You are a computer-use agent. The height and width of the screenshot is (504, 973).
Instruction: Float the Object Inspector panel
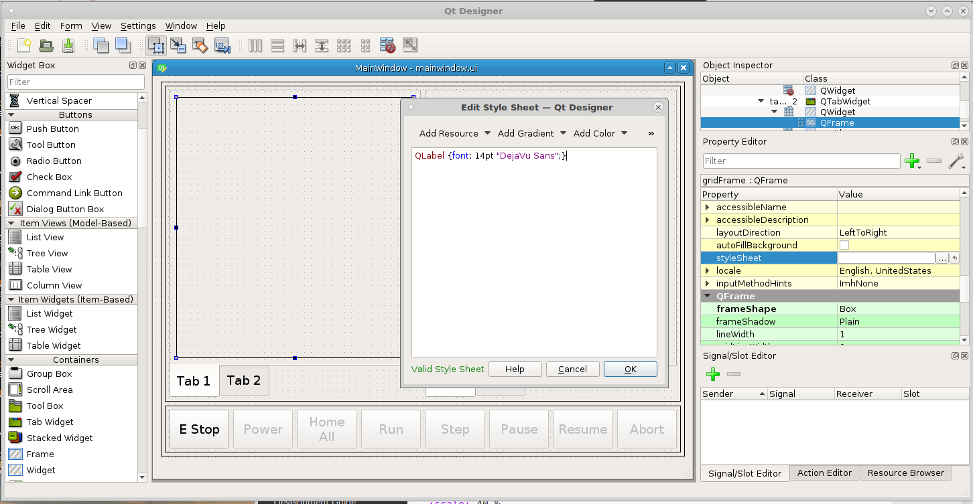point(954,66)
